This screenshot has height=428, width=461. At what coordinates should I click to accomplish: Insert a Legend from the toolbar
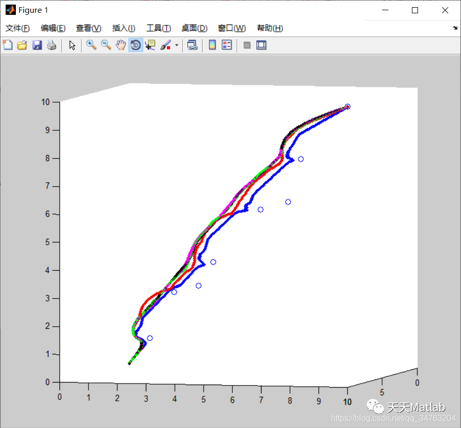(x=227, y=45)
